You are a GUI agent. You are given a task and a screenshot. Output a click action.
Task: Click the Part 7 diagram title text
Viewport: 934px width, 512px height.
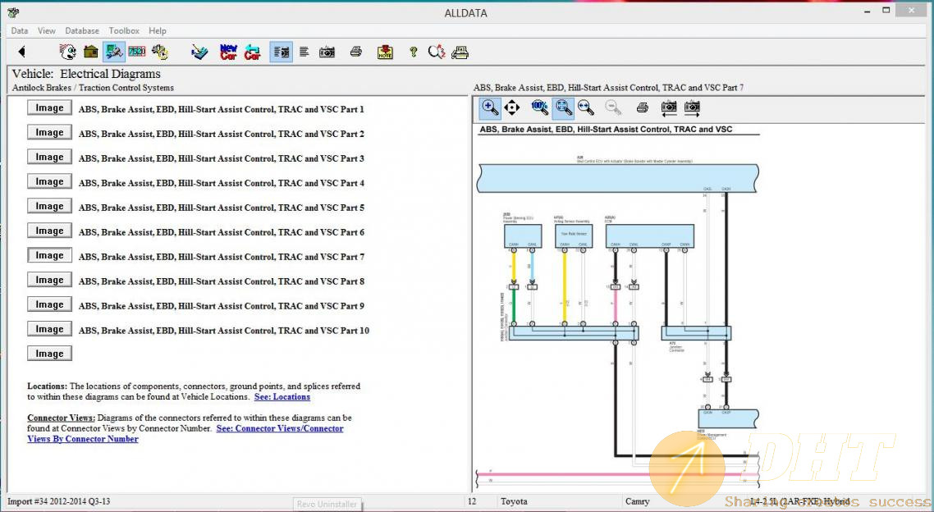pyautogui.click(x=221, y=257)
